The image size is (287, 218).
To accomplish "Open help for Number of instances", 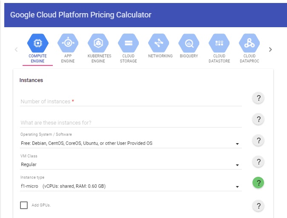I will (x=258, y=98).
